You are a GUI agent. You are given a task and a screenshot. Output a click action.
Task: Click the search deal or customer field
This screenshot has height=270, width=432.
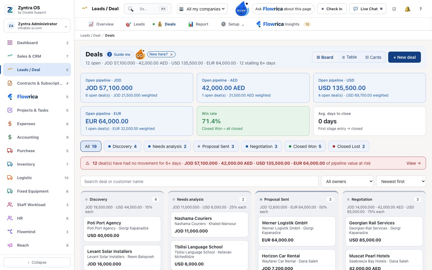point(199,181)
